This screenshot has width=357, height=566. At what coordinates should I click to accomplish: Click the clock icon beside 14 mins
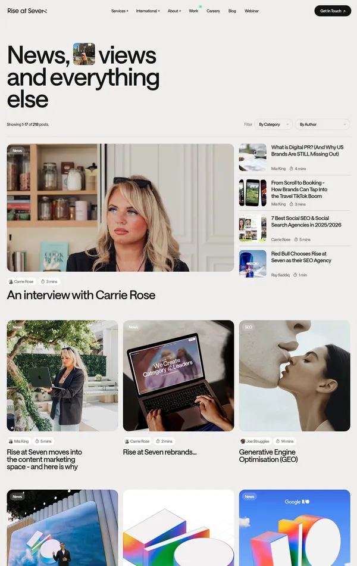point(278,441)
